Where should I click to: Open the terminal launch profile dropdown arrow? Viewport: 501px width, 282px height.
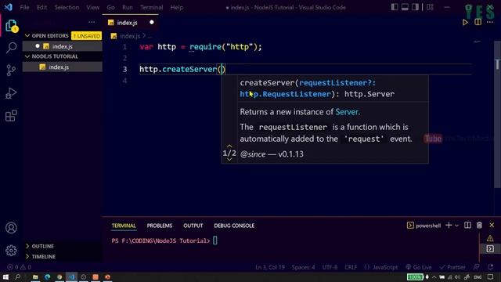(456, 226)
